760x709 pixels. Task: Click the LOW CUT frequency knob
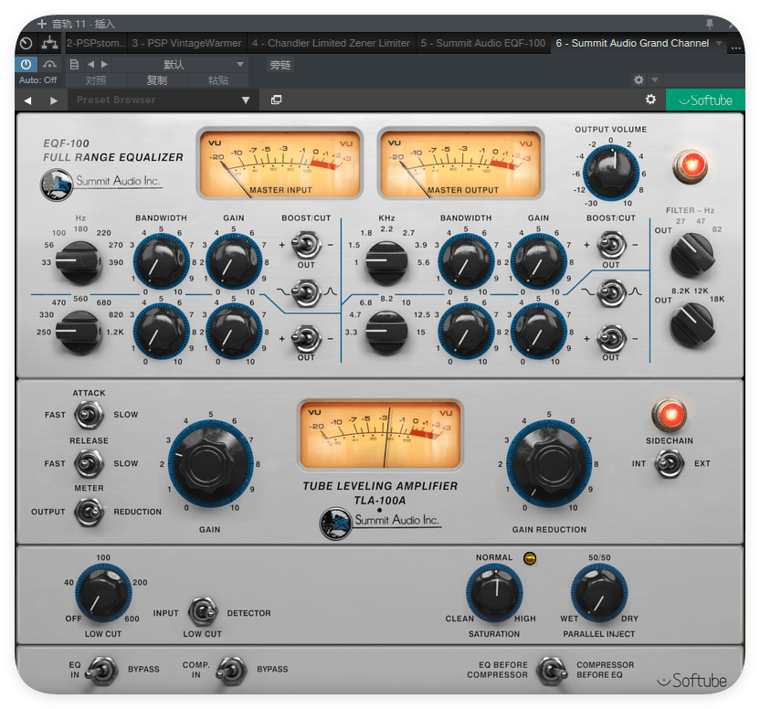coord(103,592)
